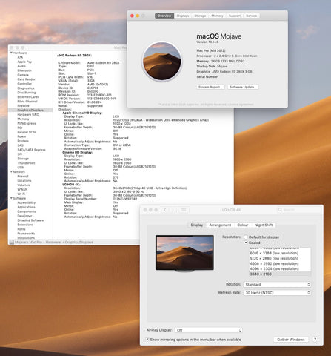
Task: Click the Software Update button
Action: (x=243, y=87)
